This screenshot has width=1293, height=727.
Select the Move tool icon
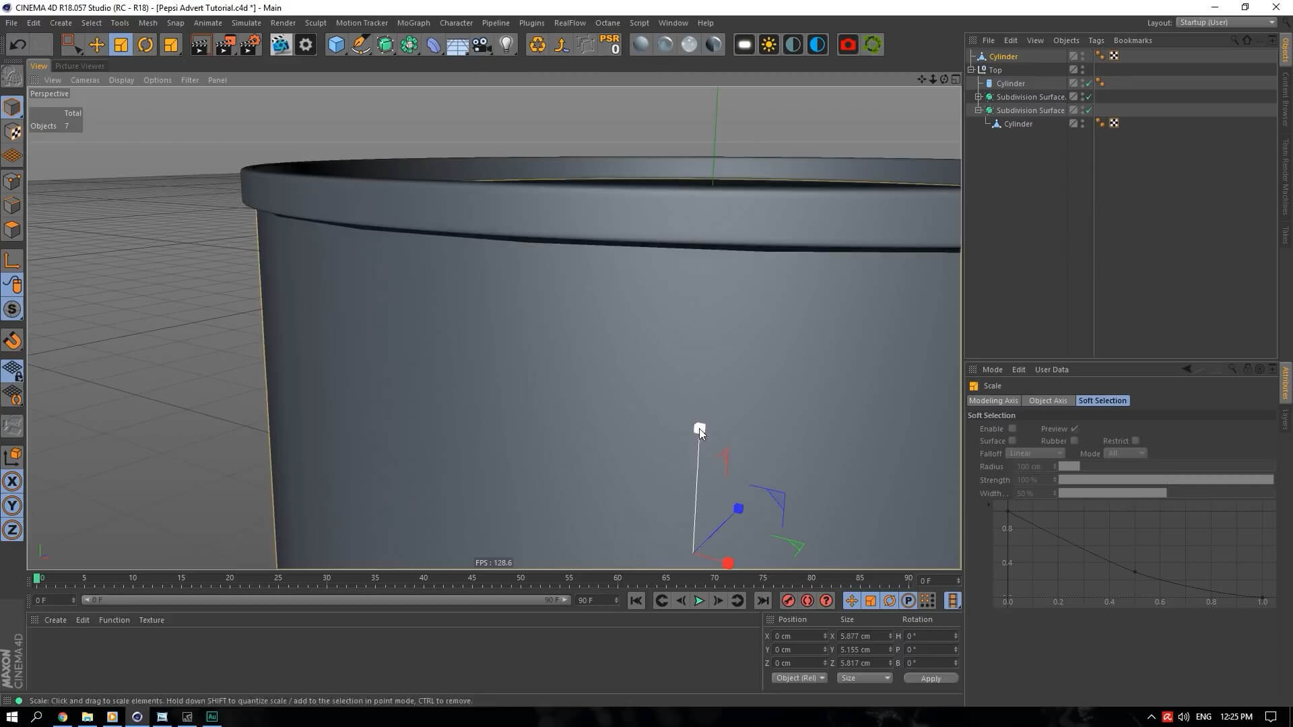tap(96, 45)
